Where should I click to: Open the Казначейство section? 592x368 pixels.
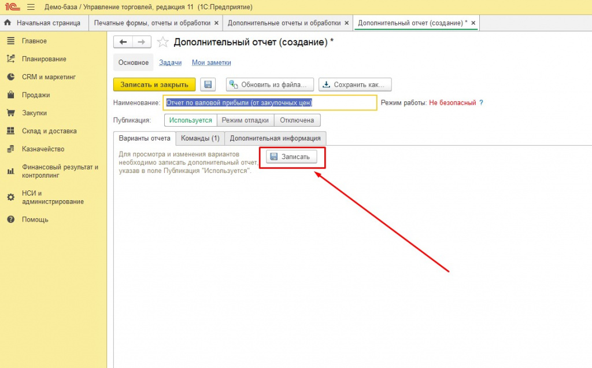[43, 149]
